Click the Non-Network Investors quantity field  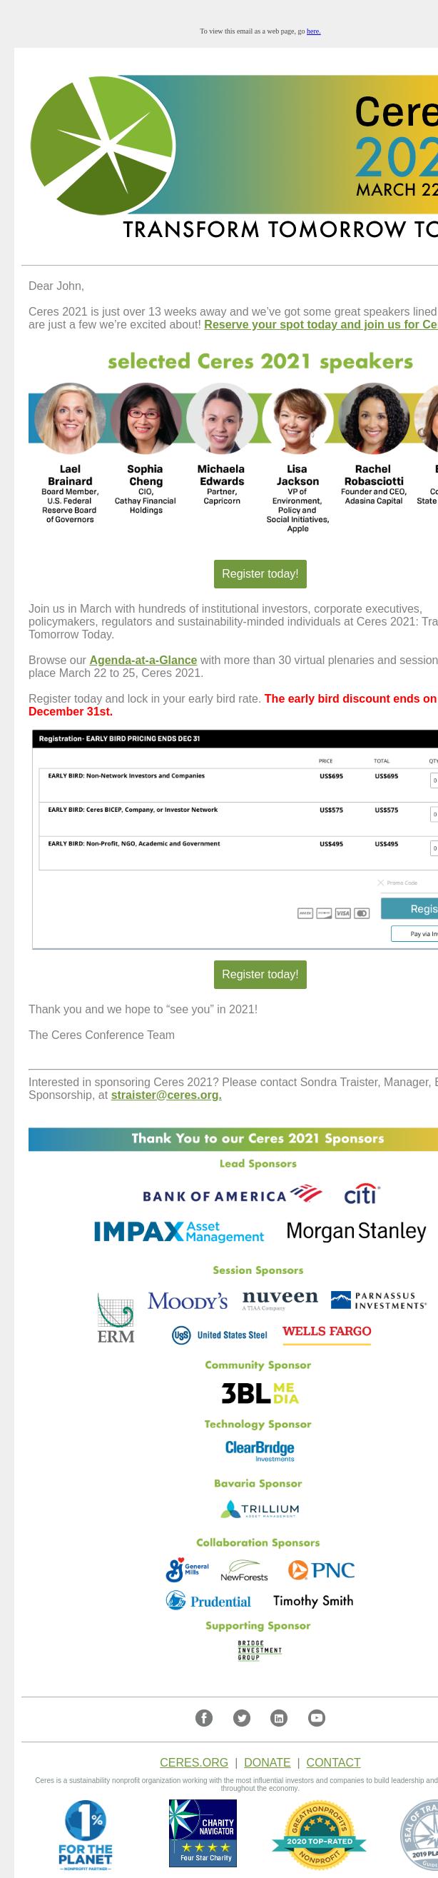pyautogui.click(x=434, y=780)
